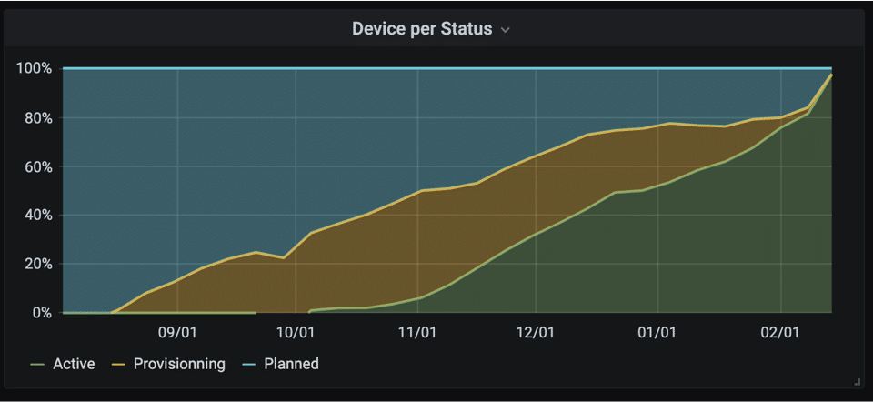Click the 80% y-axis label
The height and width of the screenshot is (402, 873).
(x=38, y=118)
